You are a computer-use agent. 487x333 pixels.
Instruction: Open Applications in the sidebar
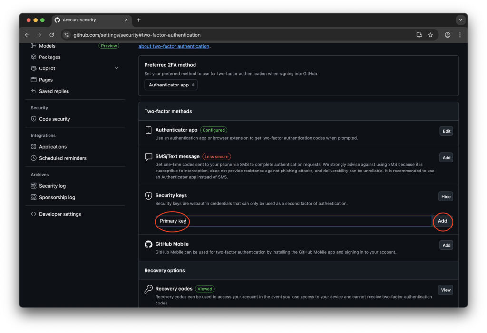coord(53,147)
